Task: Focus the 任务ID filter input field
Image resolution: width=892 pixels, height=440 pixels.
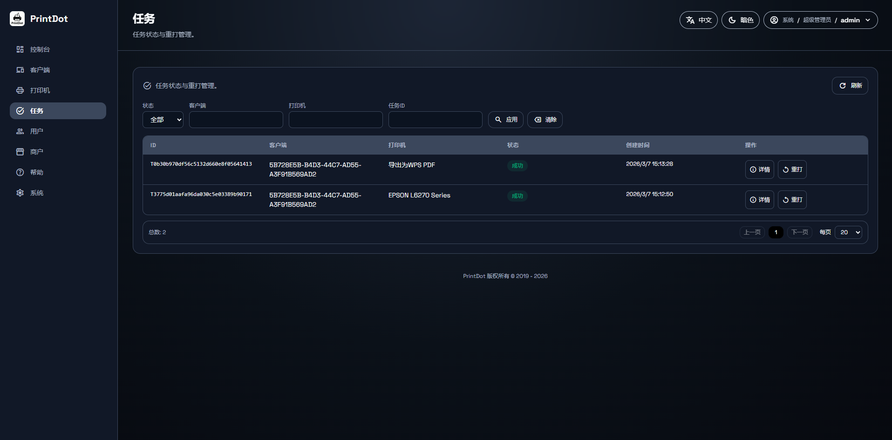Action: pos(435,120)
